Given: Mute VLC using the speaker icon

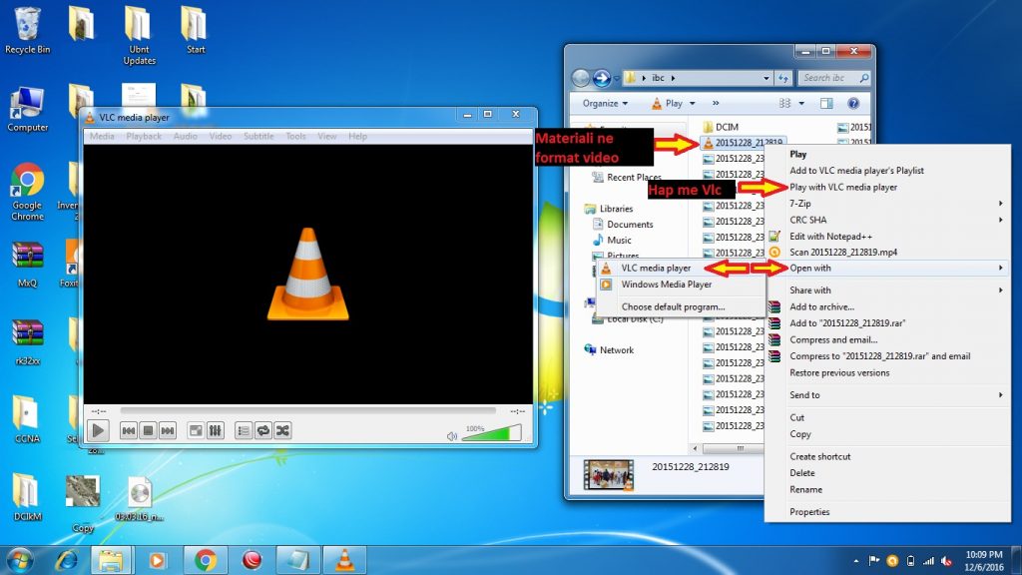Looking at the screenshot, I should [452, 436].
